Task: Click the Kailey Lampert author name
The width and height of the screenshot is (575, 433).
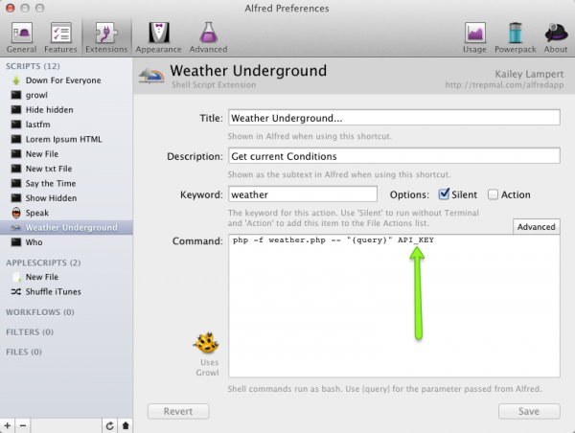Action: tap(529, 74)
